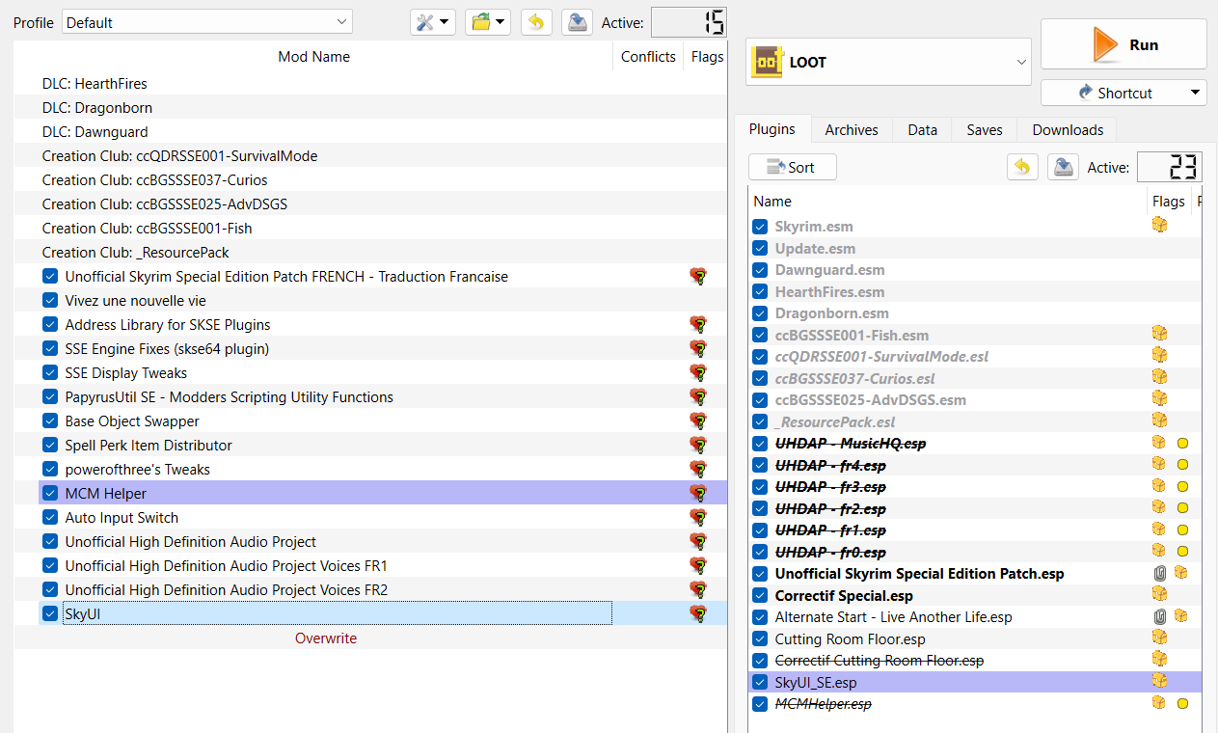Switch to the Plugins tab
The height and width of the screenshot is (733, 1218).
coord(771,129)
